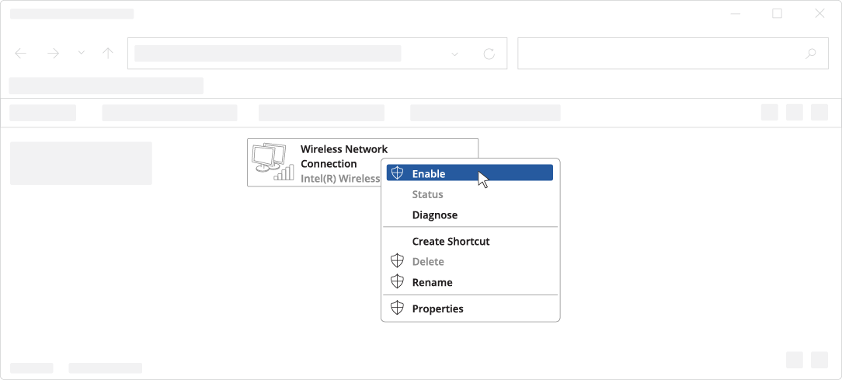The height and width of the screenshot is (380, 842).
Task: Click the Refresh icon in address bar
Action: 489,54
